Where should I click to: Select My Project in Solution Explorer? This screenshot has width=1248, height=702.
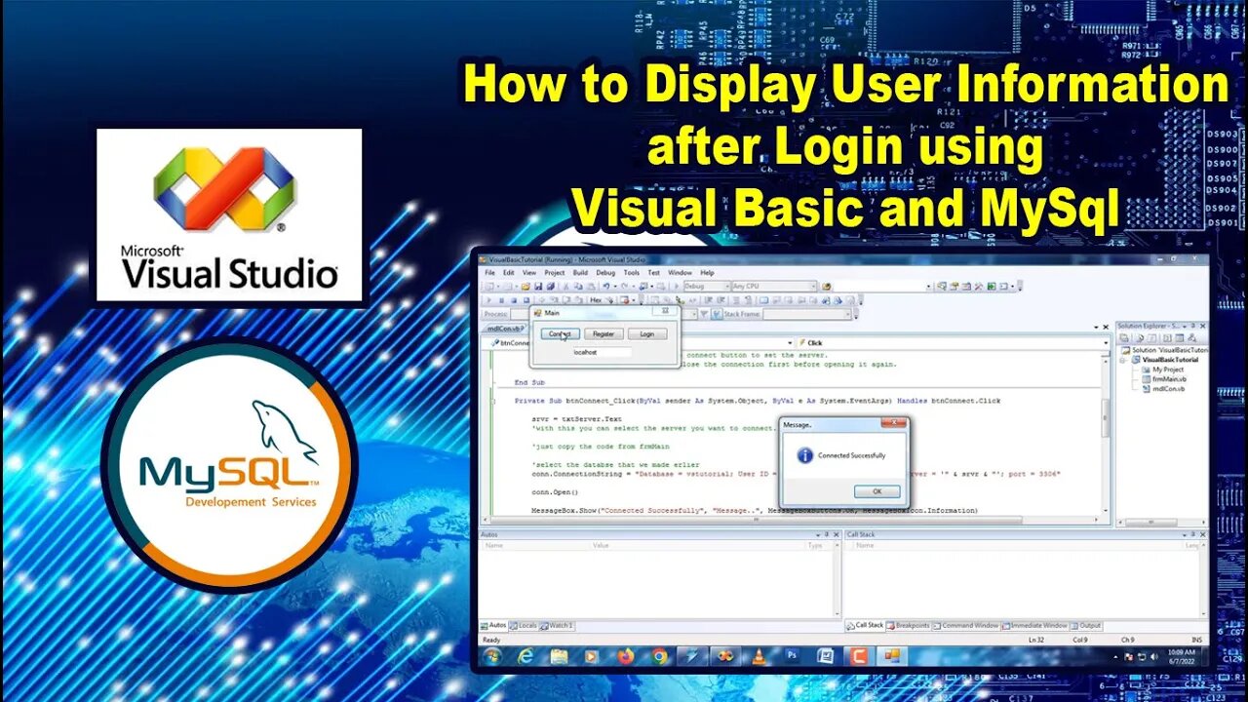[1162, 370]
